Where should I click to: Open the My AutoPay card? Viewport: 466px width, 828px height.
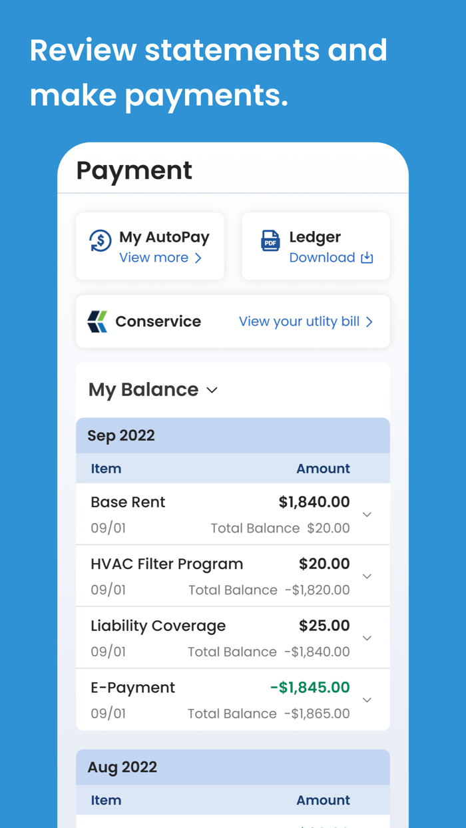[164, 238]
